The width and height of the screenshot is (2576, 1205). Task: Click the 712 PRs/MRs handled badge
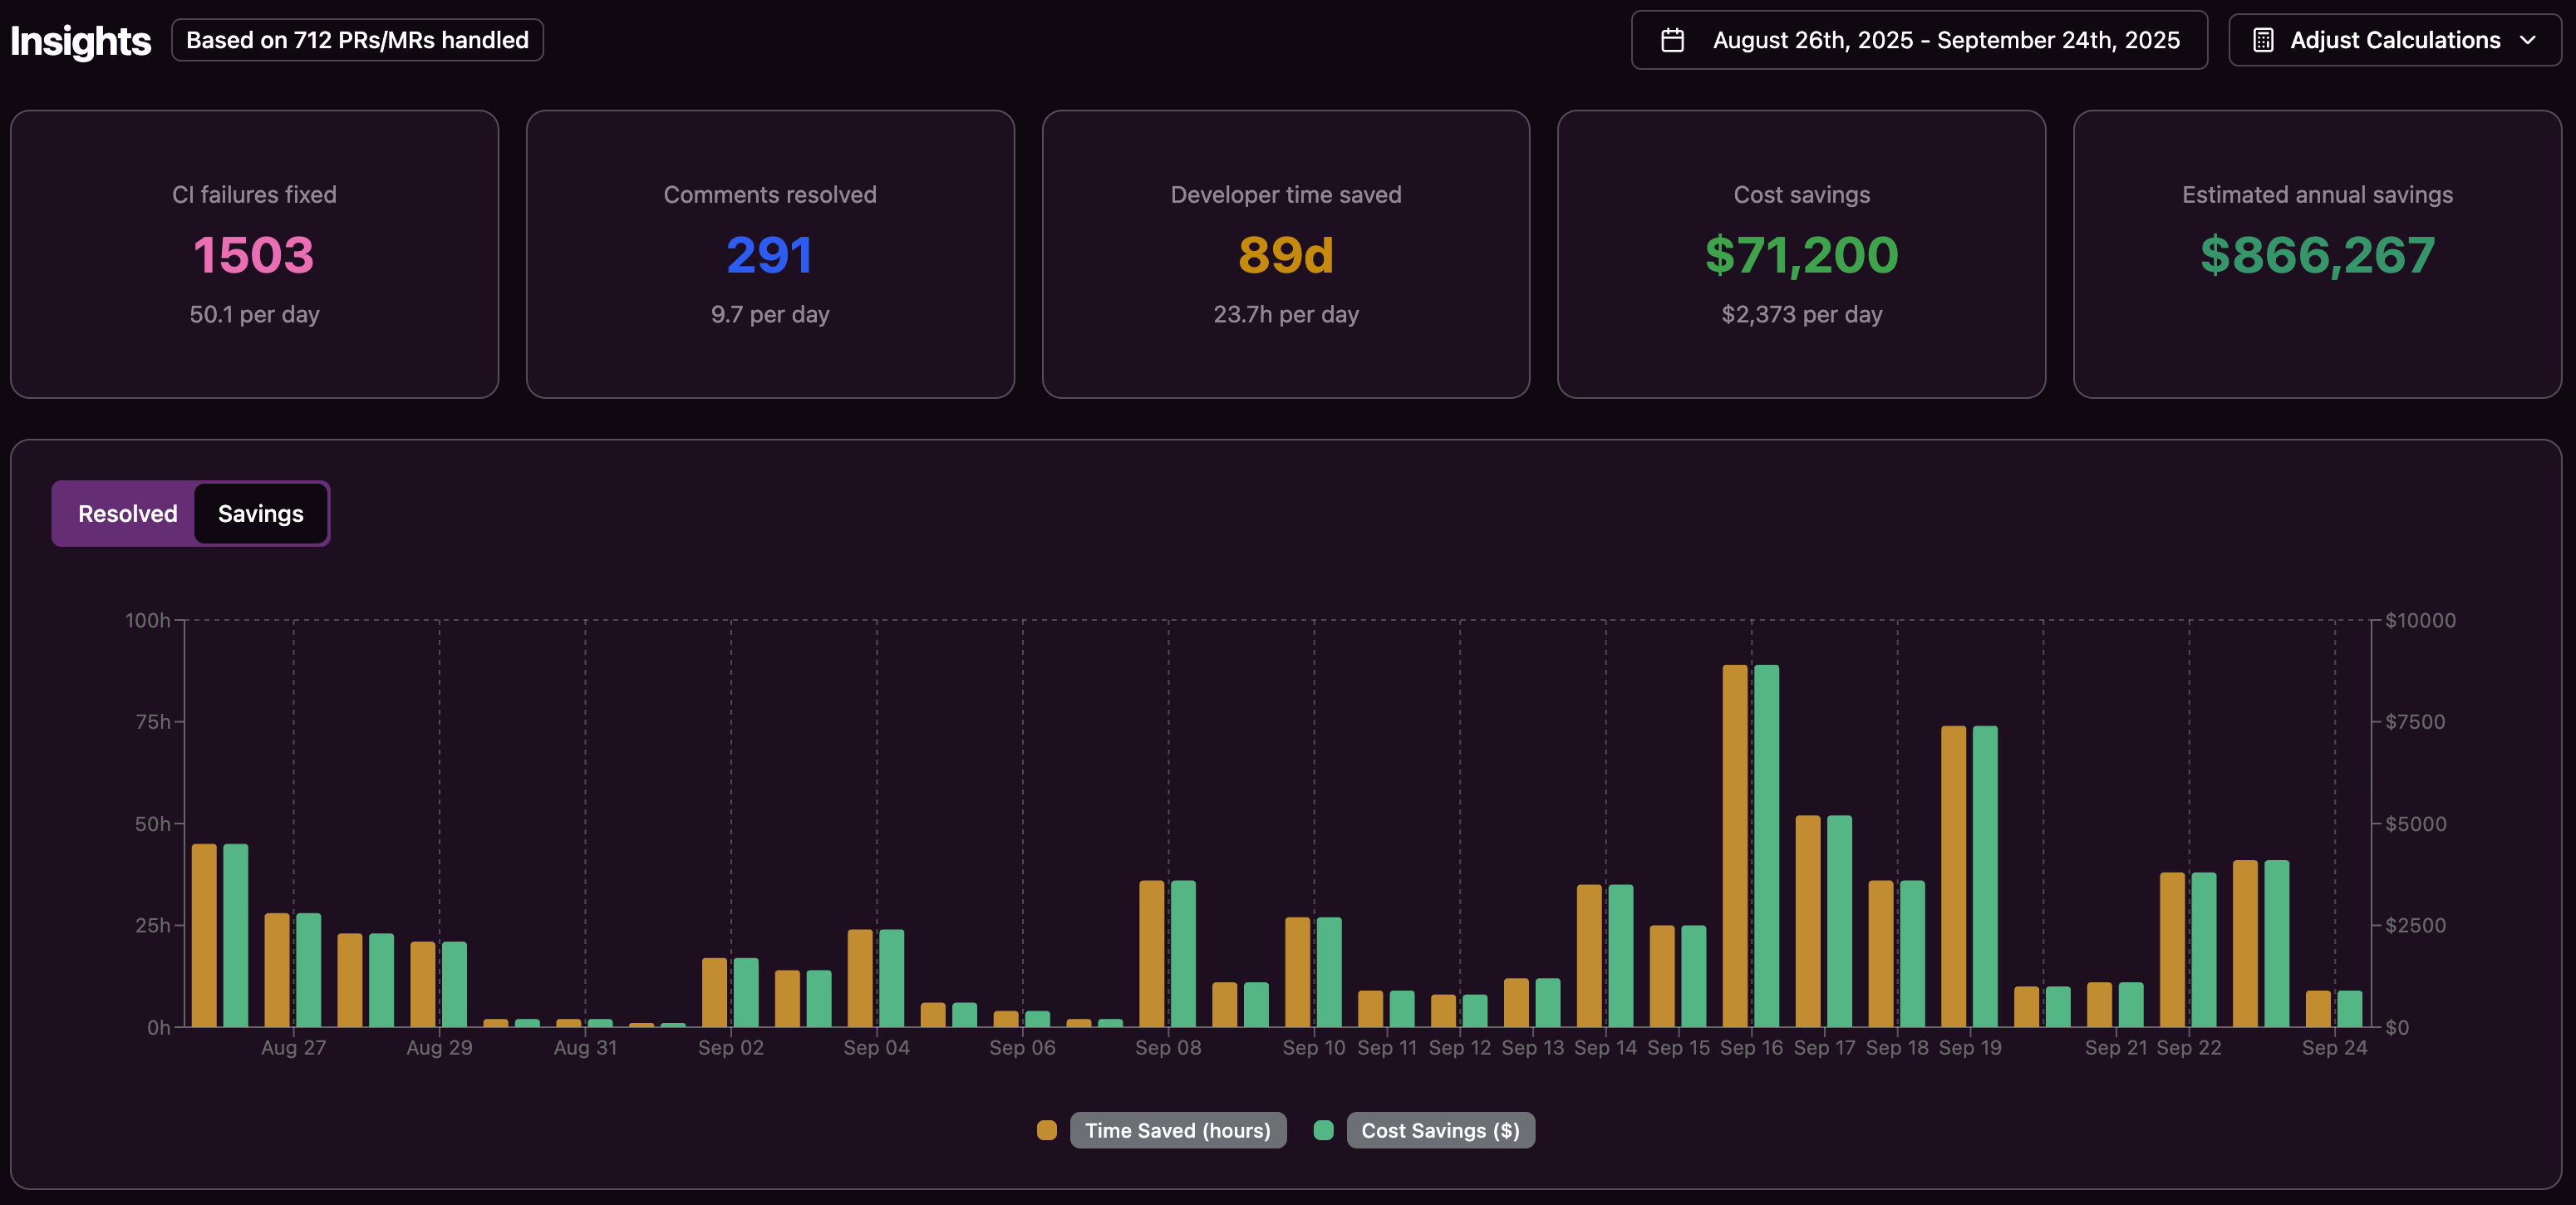tap(357, 40)
